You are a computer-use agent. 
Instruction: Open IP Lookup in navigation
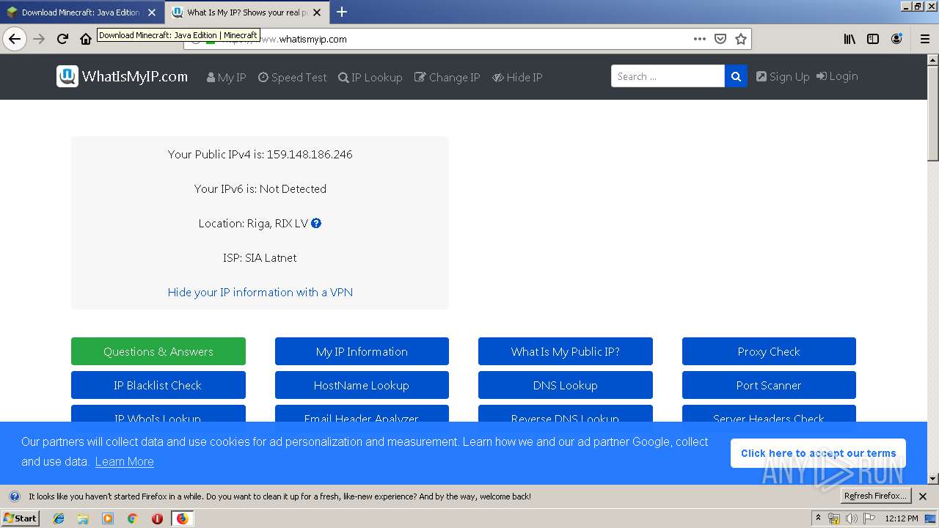click(x=370, y=77)
